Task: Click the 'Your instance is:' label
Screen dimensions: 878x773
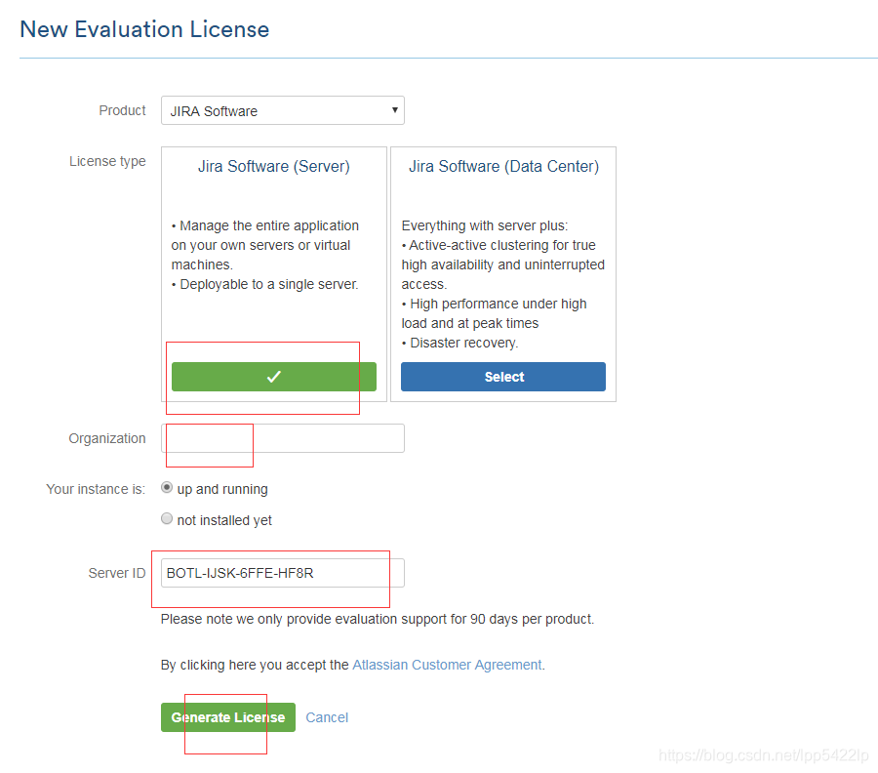Action: coord(96,489)
